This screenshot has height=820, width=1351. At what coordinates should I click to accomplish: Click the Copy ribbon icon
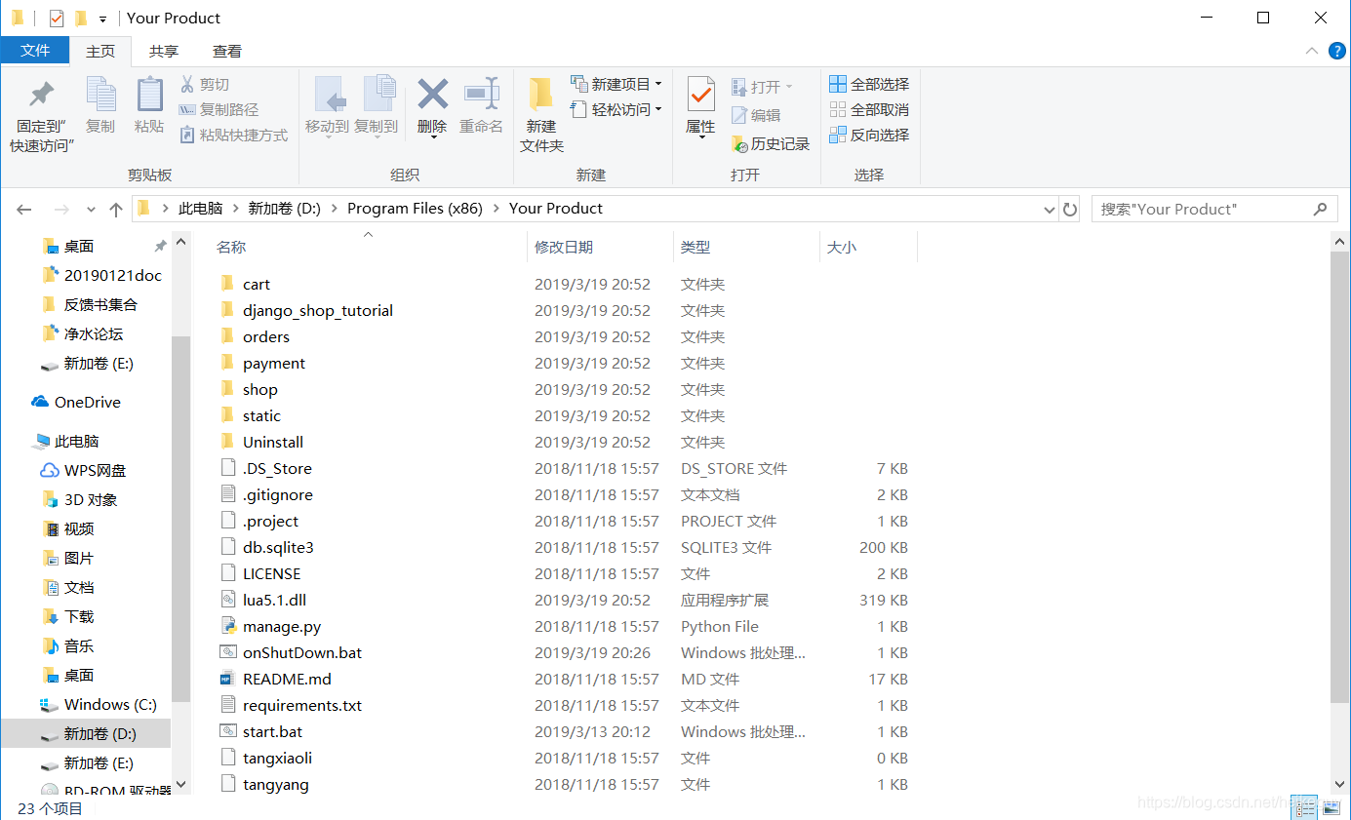100,95
